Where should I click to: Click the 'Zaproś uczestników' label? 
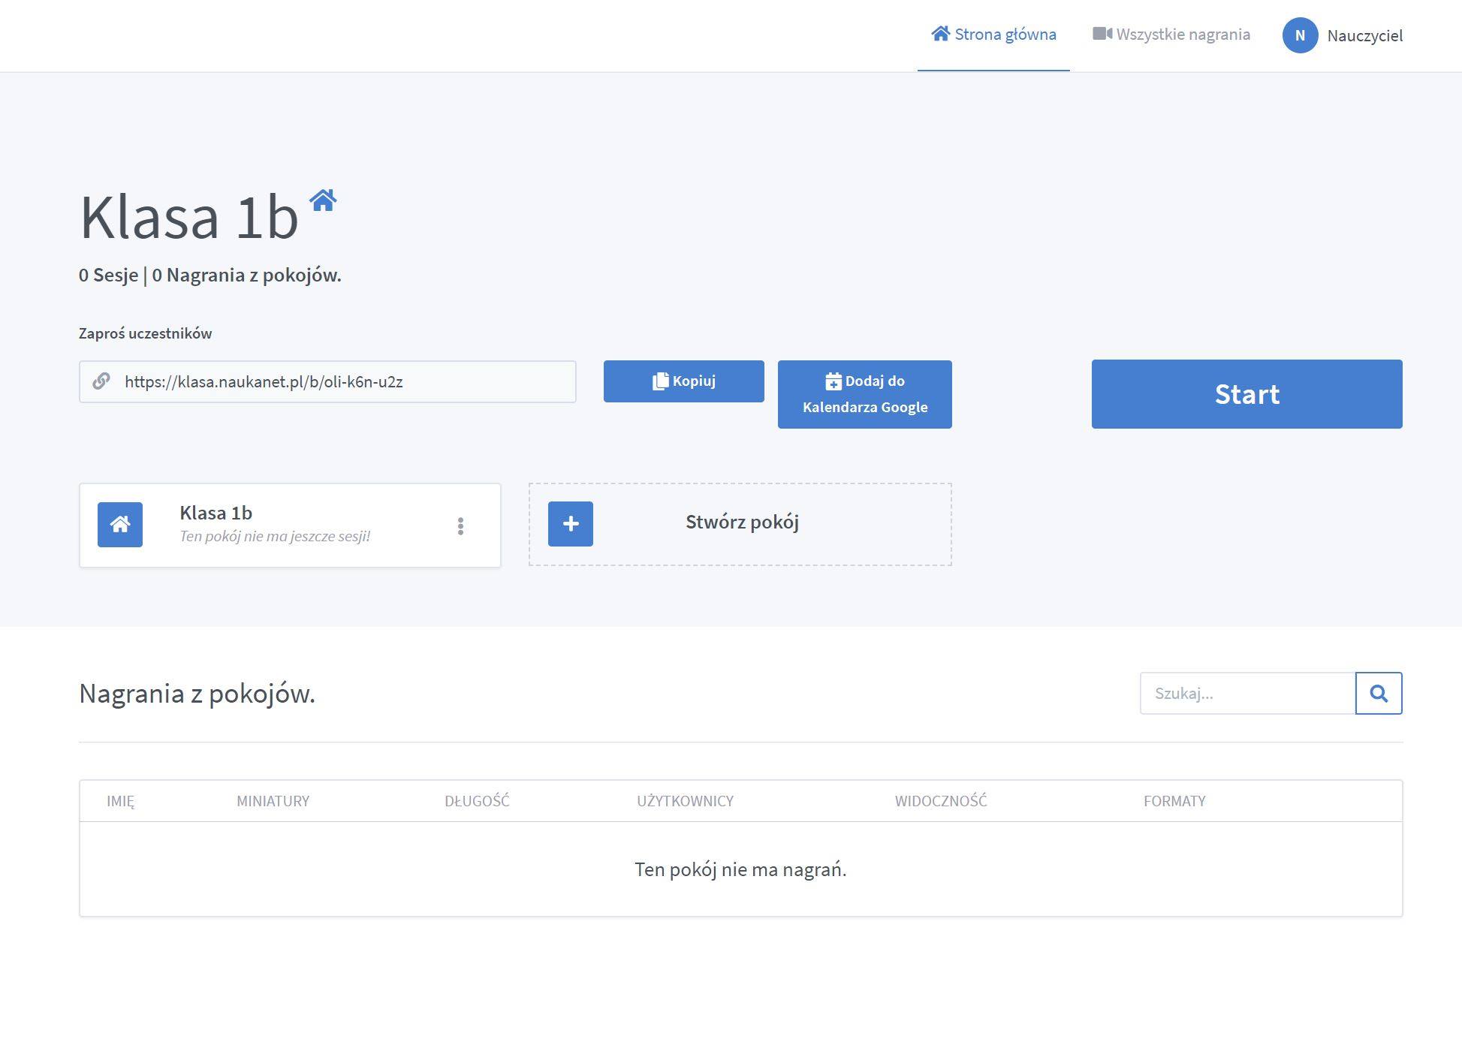[146, 333]
